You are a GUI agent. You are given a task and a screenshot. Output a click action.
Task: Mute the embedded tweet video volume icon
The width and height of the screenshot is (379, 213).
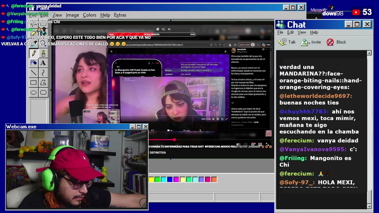213,119
